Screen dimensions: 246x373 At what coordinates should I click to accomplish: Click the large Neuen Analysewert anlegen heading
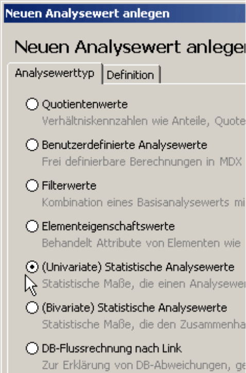(130, 47)
